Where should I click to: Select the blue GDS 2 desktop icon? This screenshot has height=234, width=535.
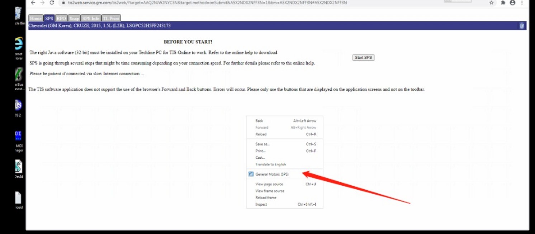tap(18, 105)
